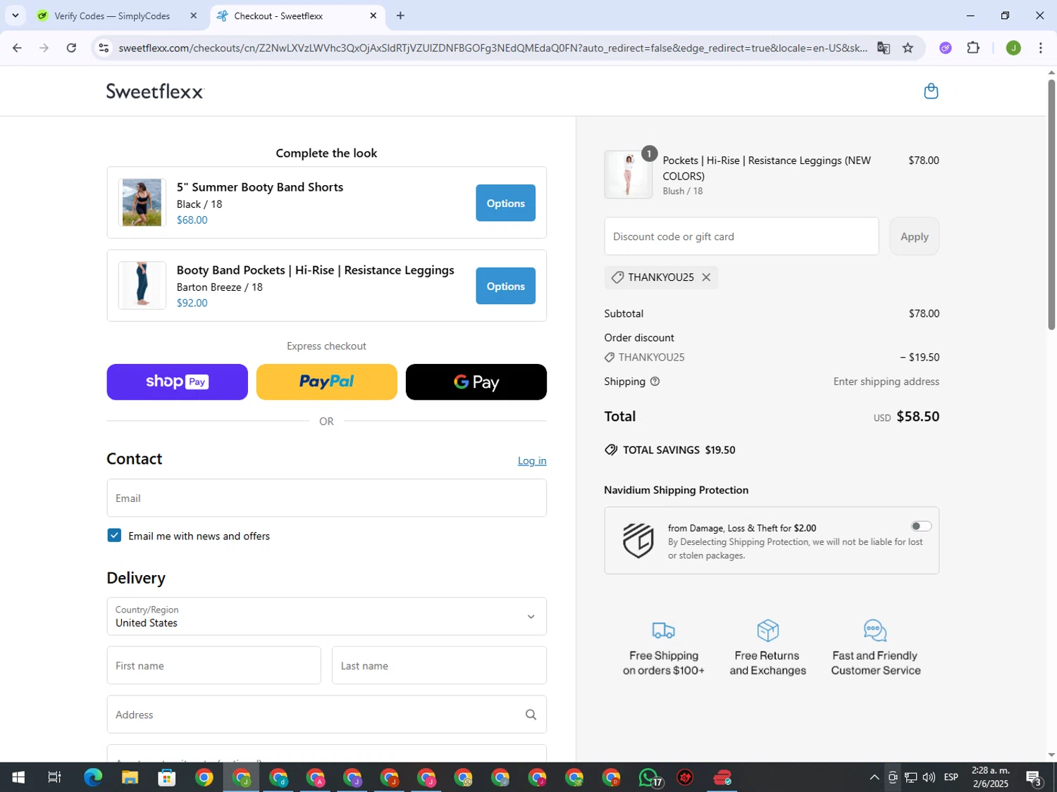The height and width of the screenshot is (792, 1057).
Task: Open the volume speaker icon
Action: [929, 777]
